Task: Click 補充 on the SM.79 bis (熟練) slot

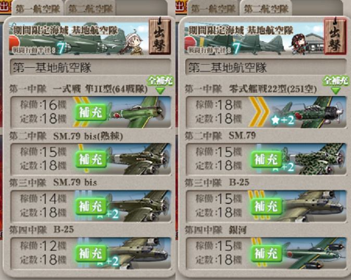Action: click(x=91, y=159)
